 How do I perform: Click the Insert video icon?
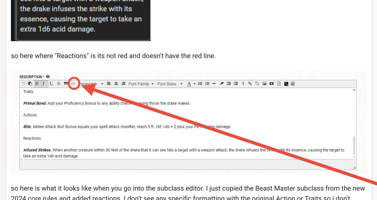(x=272, y=84)
